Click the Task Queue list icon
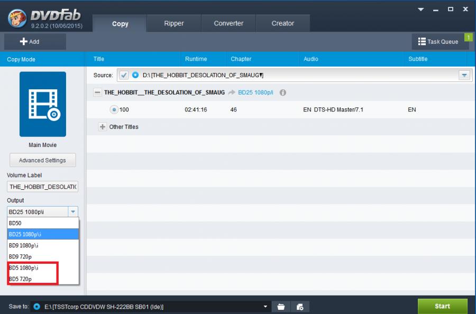476x314 pixels. coord(422,41)
